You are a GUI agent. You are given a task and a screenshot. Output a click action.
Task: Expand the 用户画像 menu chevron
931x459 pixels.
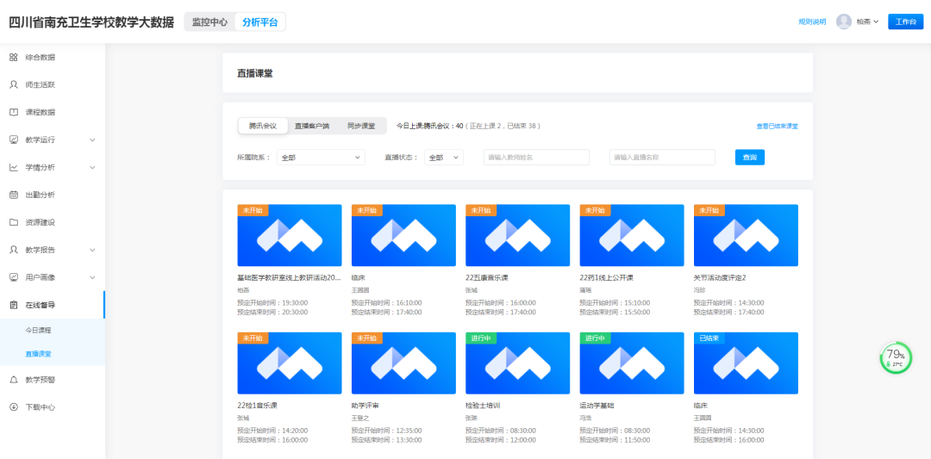tap(92, 277)
